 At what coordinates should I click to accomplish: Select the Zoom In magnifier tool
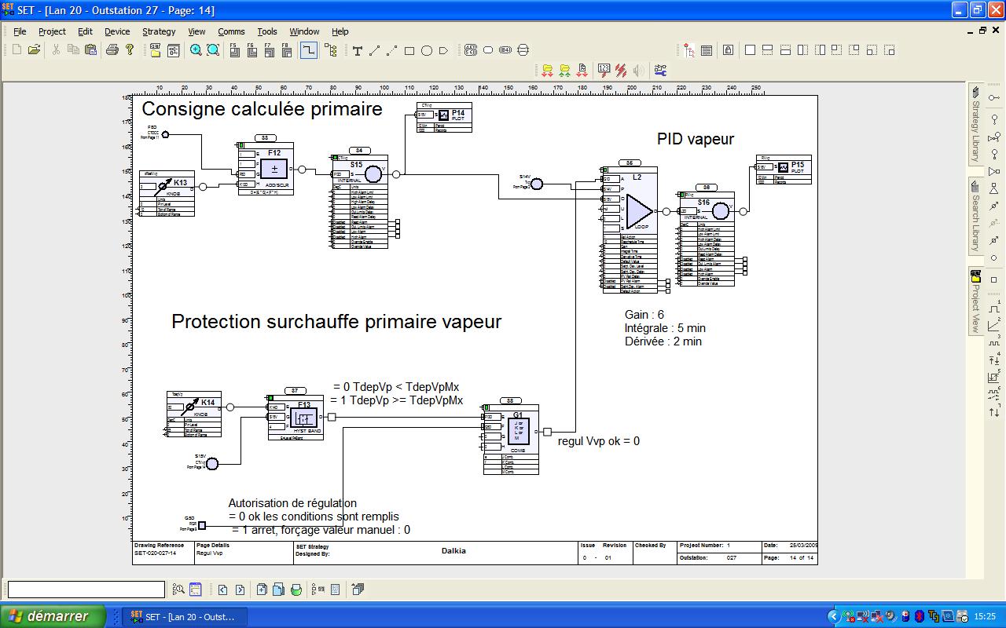tap(195, 50)
